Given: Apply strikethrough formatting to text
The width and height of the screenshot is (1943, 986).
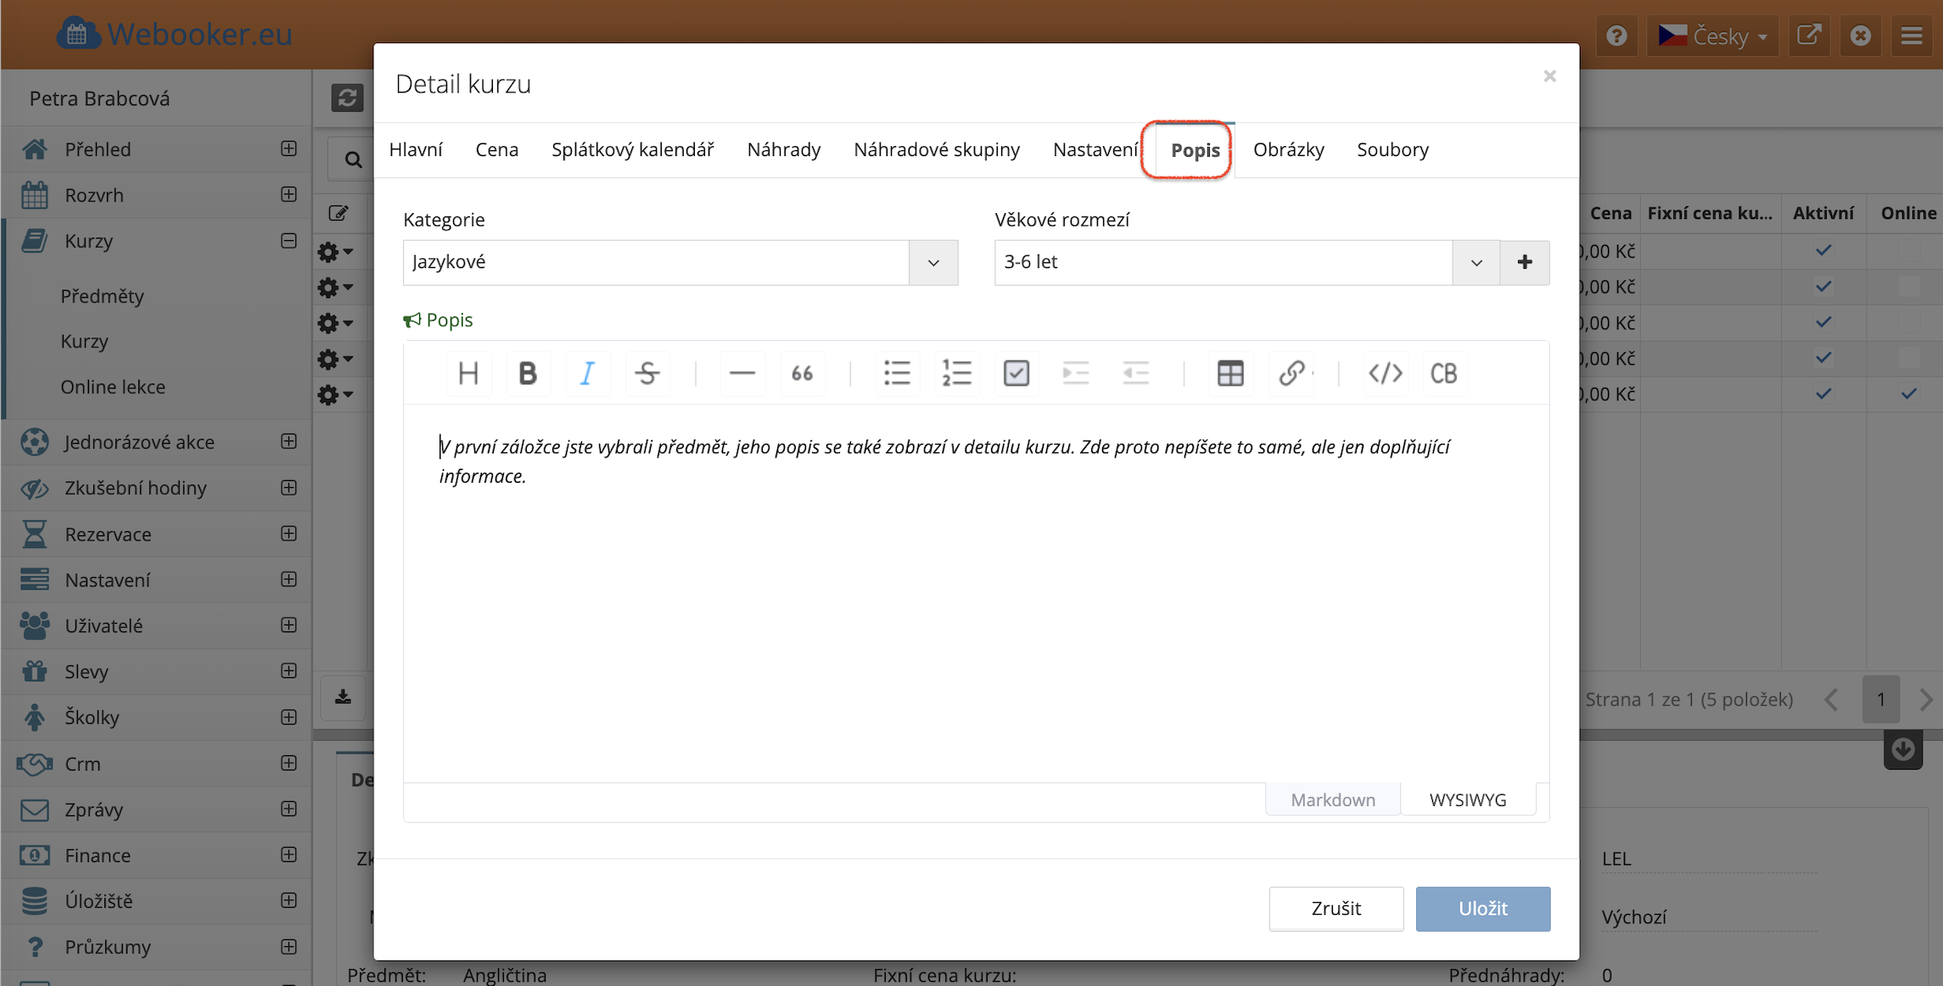Looking at the screenshot, I should pyautogui.click(x=647, y=373).
